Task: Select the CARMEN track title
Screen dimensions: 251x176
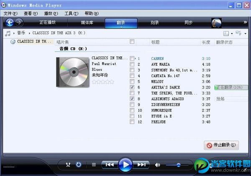Action: 158,59
